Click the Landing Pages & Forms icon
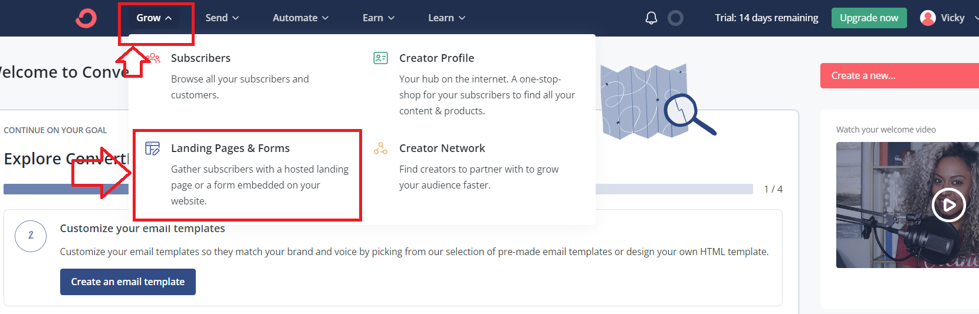This screenshot has width=979, height=314. coord(152,148)
